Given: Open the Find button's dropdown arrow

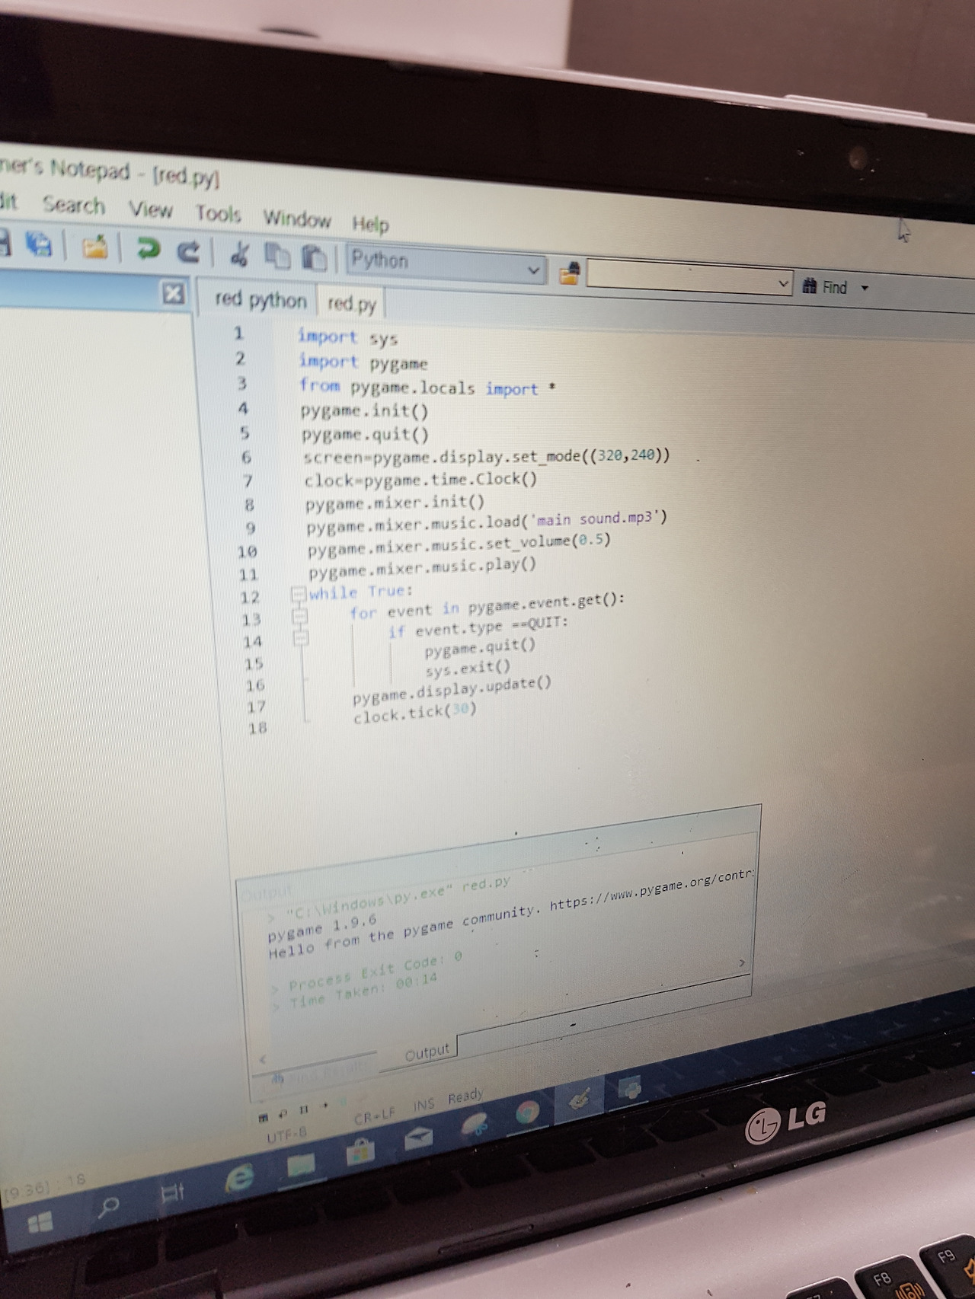Looking at the screenshot, I should tap(865, 288).
